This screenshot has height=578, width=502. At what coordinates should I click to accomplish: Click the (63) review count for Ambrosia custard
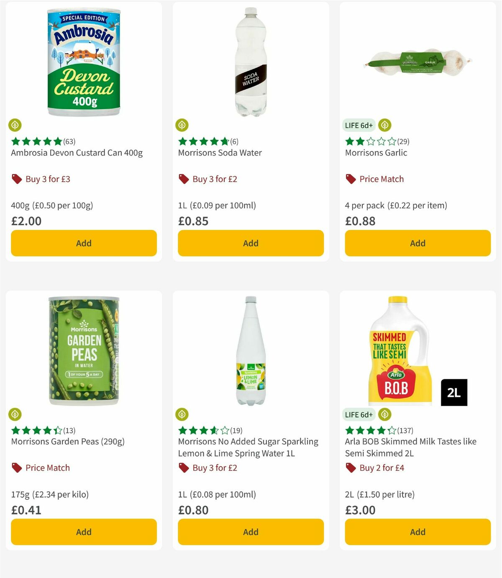tap(69, 141)
